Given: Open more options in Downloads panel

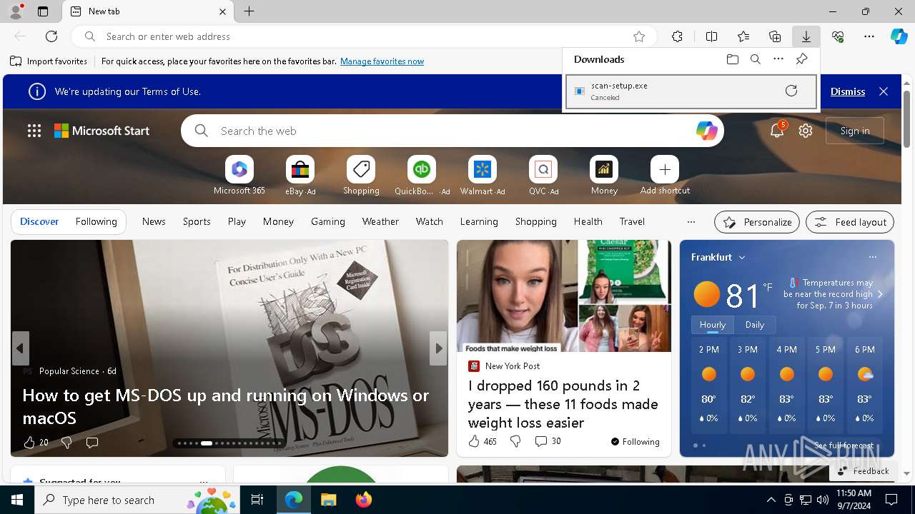Looking at the screenshot, I should pos(778,59).
